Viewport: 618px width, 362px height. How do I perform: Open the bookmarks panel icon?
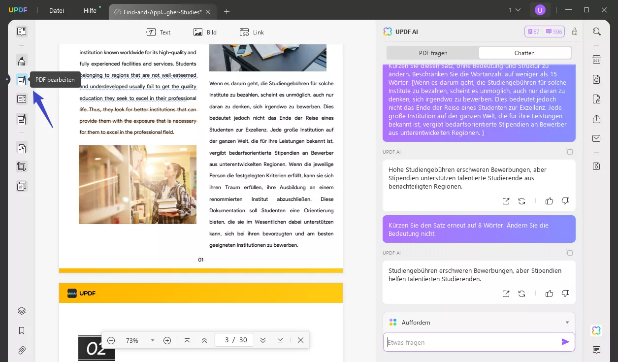pyautogui.click(x=21, y=330)
